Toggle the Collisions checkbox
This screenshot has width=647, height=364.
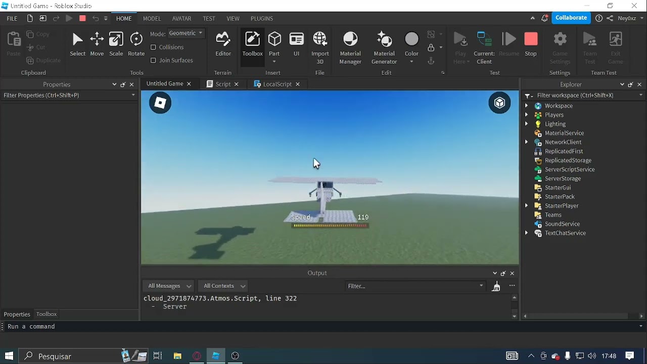point(153,47)
